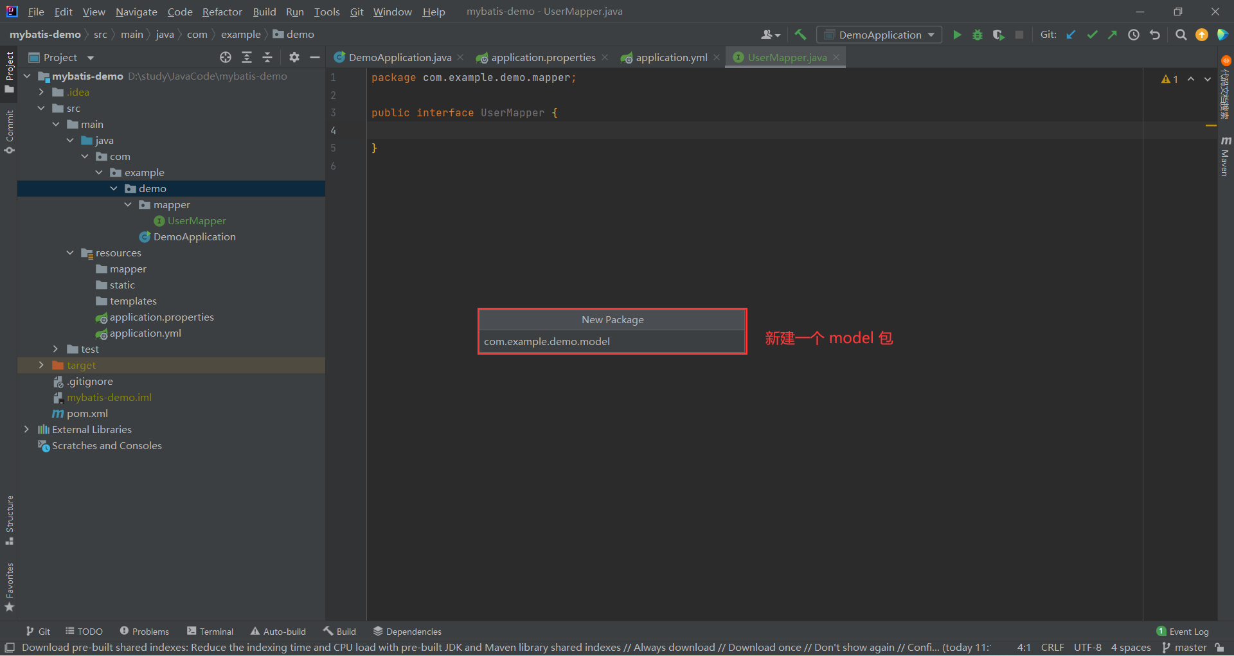Click the Stop run square icon

pyautogui.click(x=1019, y=35)
